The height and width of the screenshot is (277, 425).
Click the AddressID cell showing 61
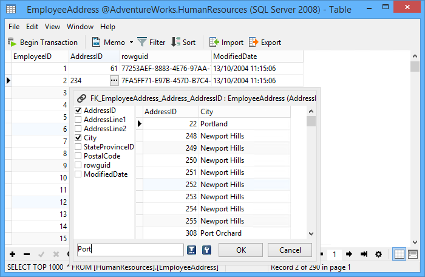pos(94,69)
